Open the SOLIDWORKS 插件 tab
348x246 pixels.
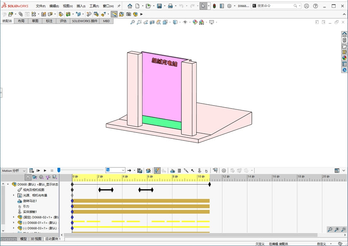click(84, 21)
